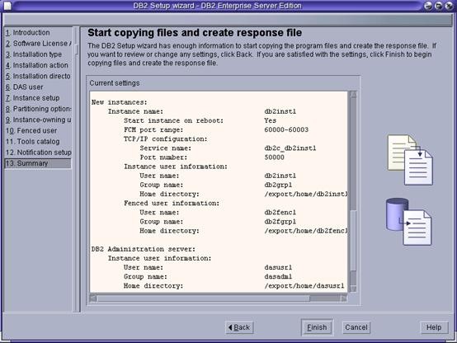Select step 6 DAS user

pos(24,87)
